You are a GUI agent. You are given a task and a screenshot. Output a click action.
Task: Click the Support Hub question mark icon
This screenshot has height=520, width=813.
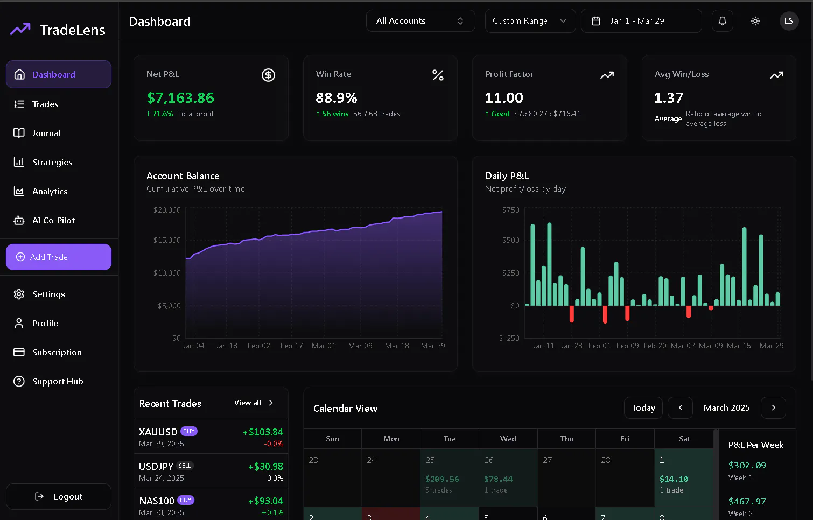(x=19, y=381)
